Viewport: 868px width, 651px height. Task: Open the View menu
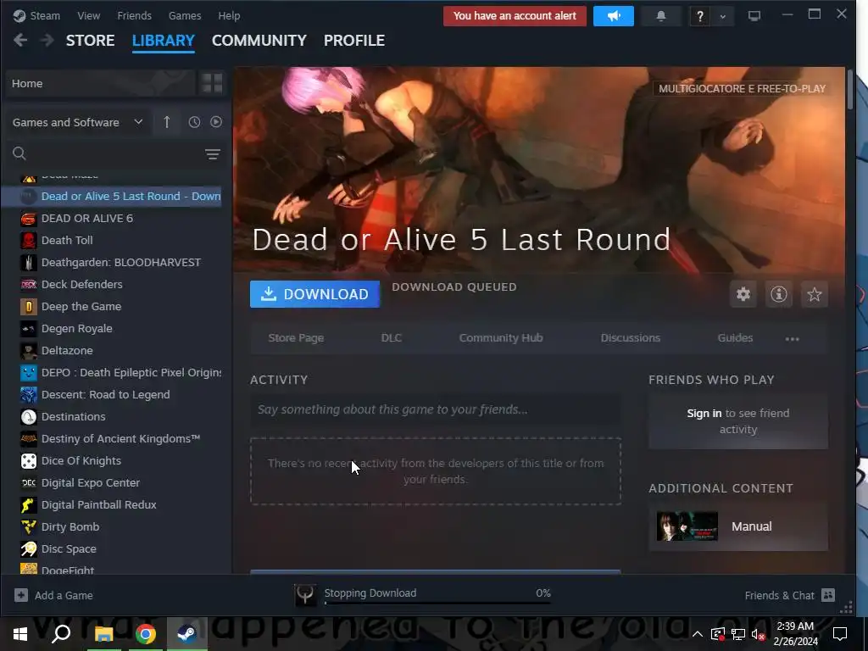88,15
